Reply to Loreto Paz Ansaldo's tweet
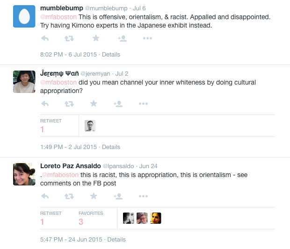Screen dimensions: 290x249 click(x=45, y=196)
